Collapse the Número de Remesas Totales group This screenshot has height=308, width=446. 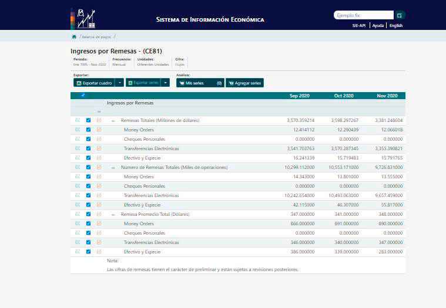tap(113, 168)
